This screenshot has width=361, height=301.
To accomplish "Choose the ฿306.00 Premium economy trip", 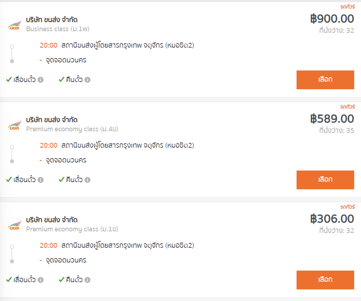I will coord(325,280).
